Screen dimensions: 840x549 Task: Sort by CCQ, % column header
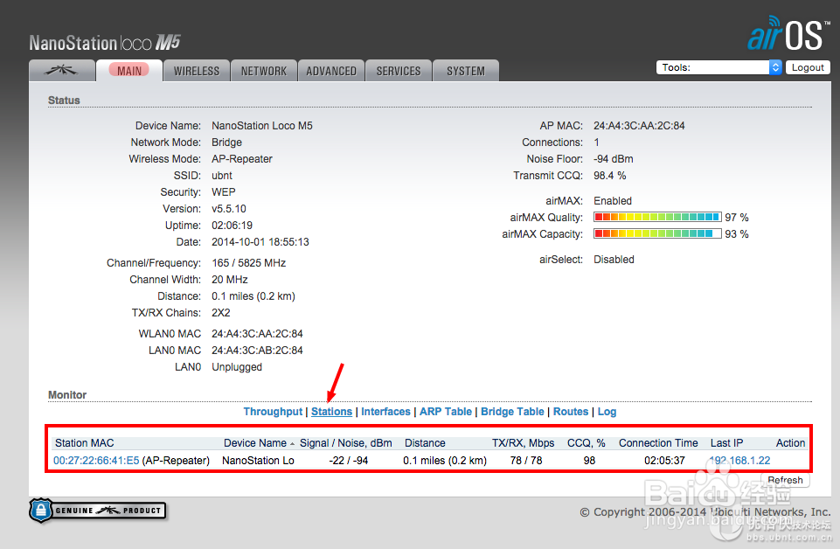[x=586, y=443]
